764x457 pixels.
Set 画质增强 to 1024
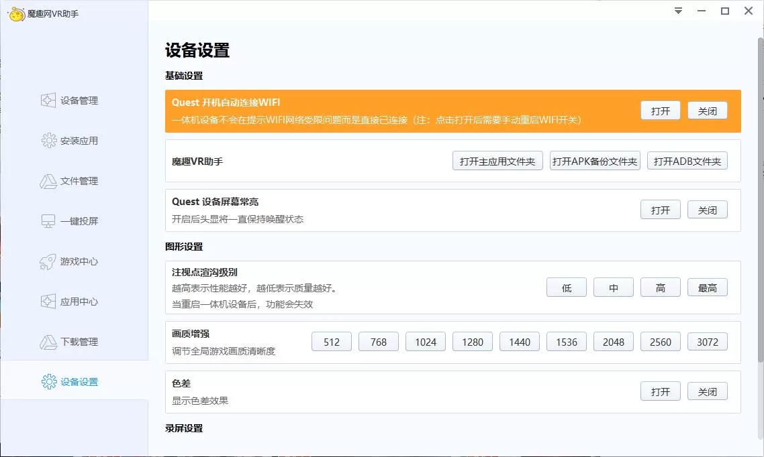(x=426, y=342)
